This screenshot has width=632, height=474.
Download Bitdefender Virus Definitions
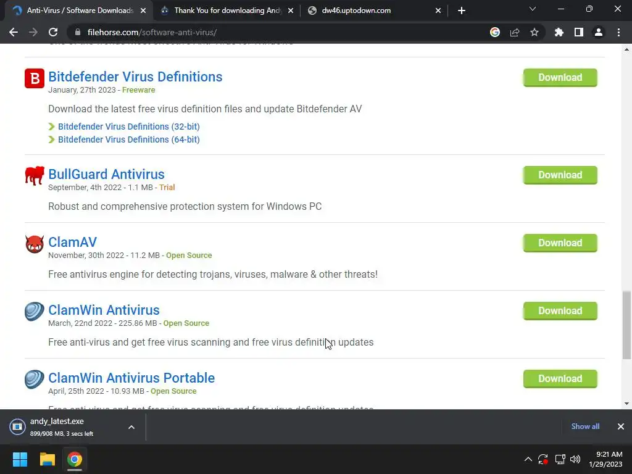point(560,77)
